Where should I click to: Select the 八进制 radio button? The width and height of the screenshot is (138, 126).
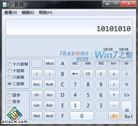tap(16, 77)
